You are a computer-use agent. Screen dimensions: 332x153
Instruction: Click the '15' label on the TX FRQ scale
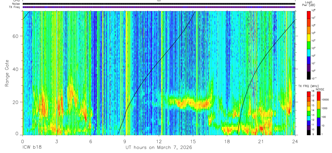(x=313, y=105)
